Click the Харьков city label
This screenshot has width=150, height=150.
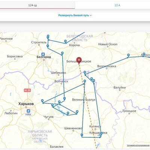tap(26, 104)
